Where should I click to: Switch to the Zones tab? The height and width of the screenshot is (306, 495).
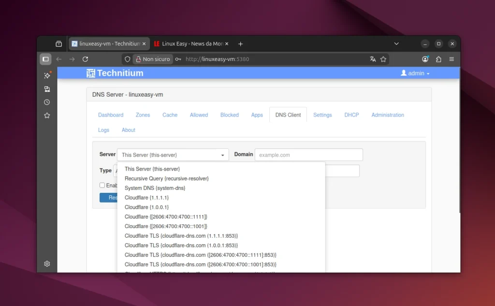(143, 115)
